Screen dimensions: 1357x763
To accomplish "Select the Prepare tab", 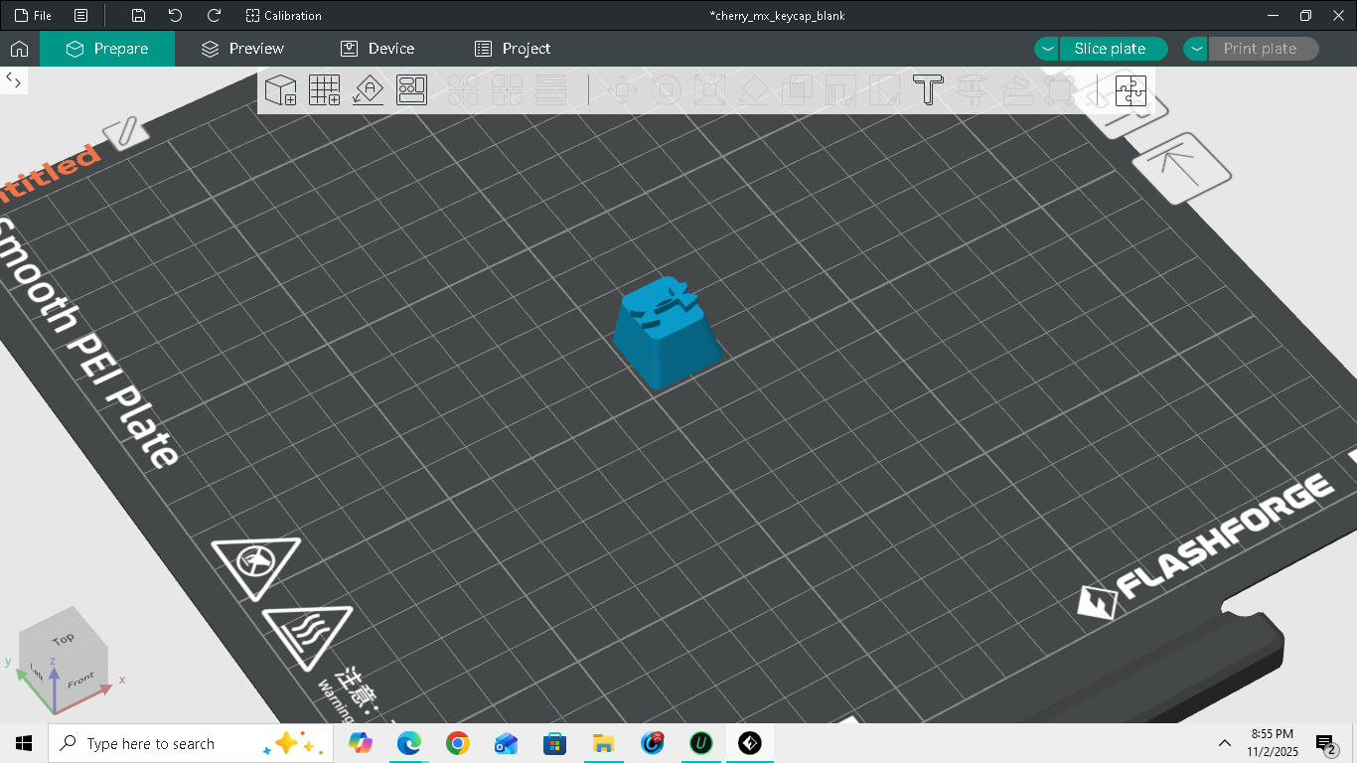I will pos(107,49).
